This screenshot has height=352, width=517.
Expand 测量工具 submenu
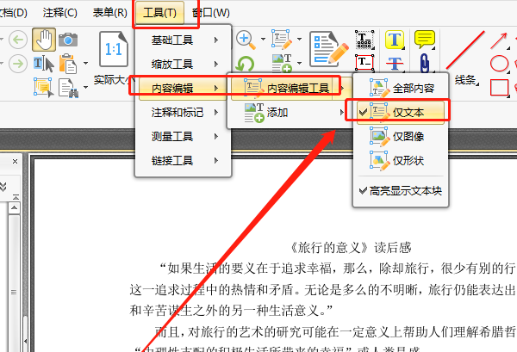[183, 136]
